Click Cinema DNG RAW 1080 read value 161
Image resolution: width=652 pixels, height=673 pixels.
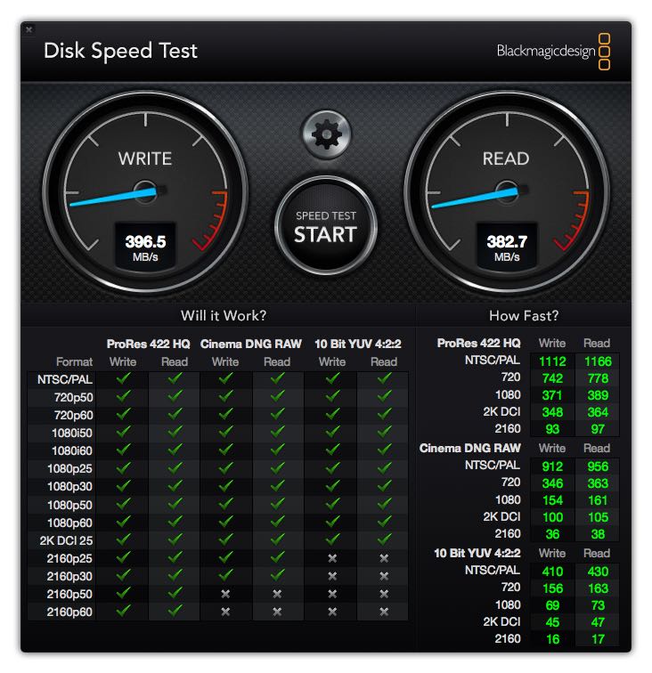pos(598,500)
